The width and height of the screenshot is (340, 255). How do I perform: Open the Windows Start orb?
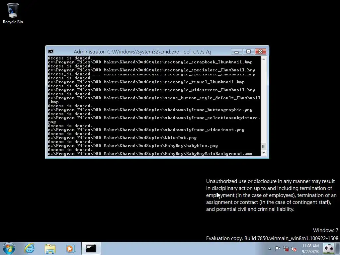9,248
